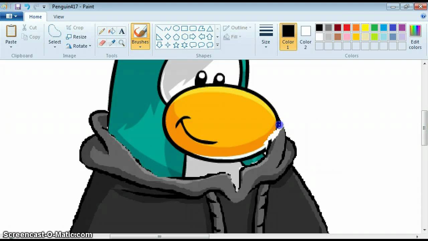Click the Resize button

(77, 37)
